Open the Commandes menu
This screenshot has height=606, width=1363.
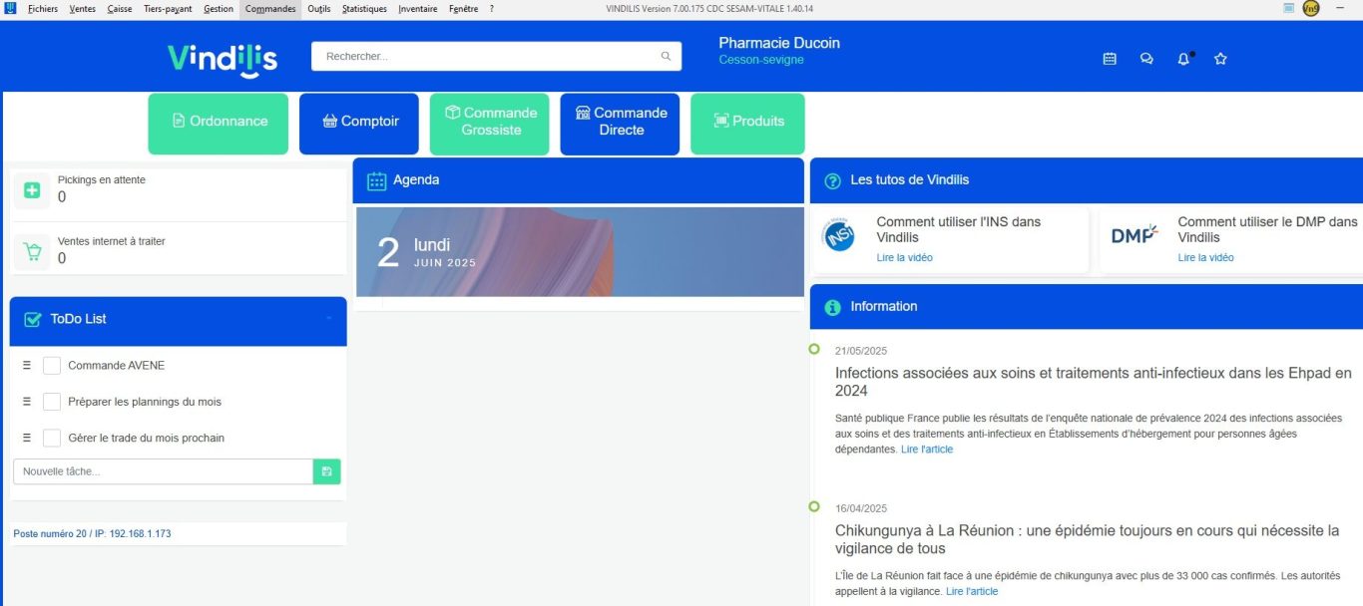[270, 8]
